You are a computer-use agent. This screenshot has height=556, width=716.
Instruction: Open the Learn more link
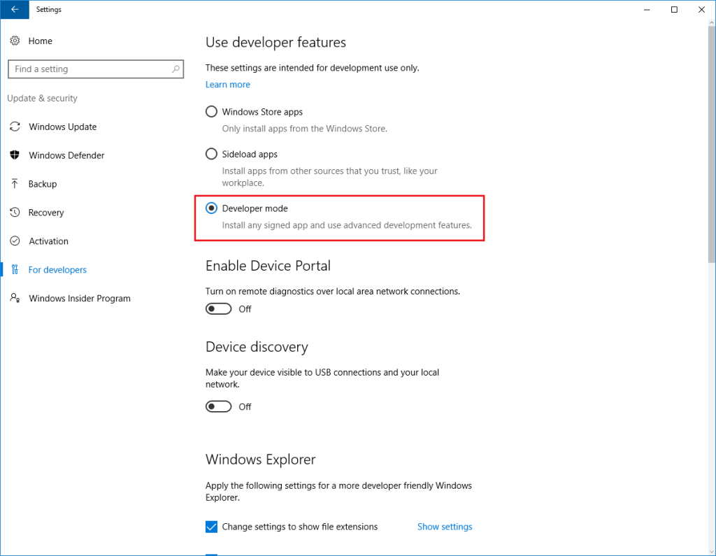click(x=228, y=85)
